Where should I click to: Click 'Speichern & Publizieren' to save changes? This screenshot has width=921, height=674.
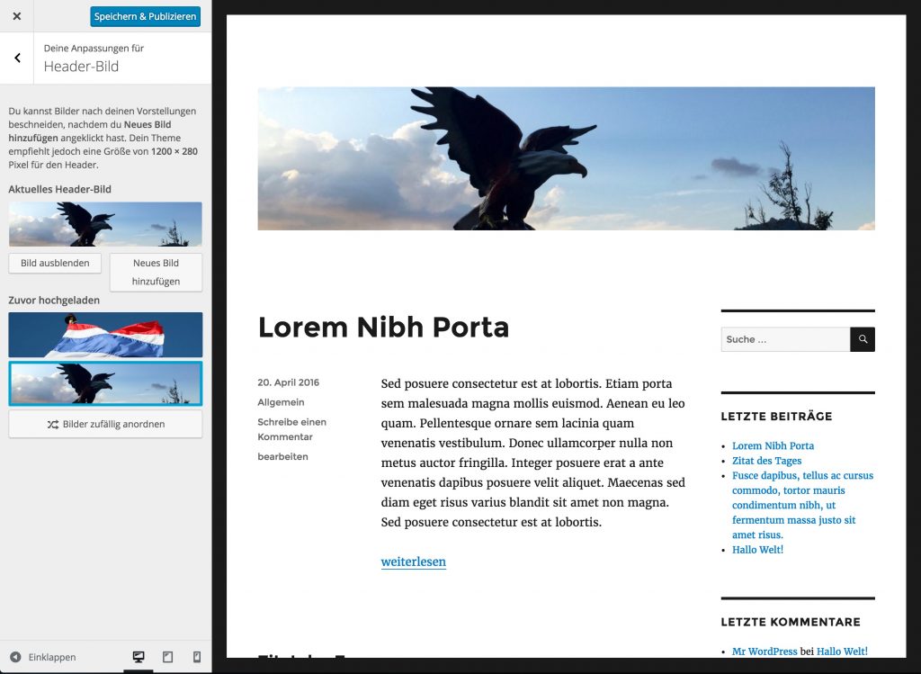pos(145,15)
